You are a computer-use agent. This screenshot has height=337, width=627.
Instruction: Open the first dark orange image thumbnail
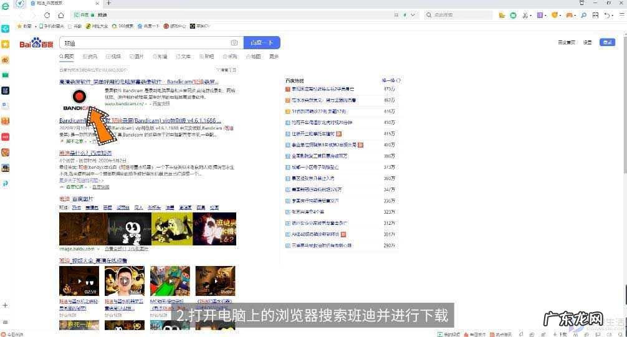(83, 229)
